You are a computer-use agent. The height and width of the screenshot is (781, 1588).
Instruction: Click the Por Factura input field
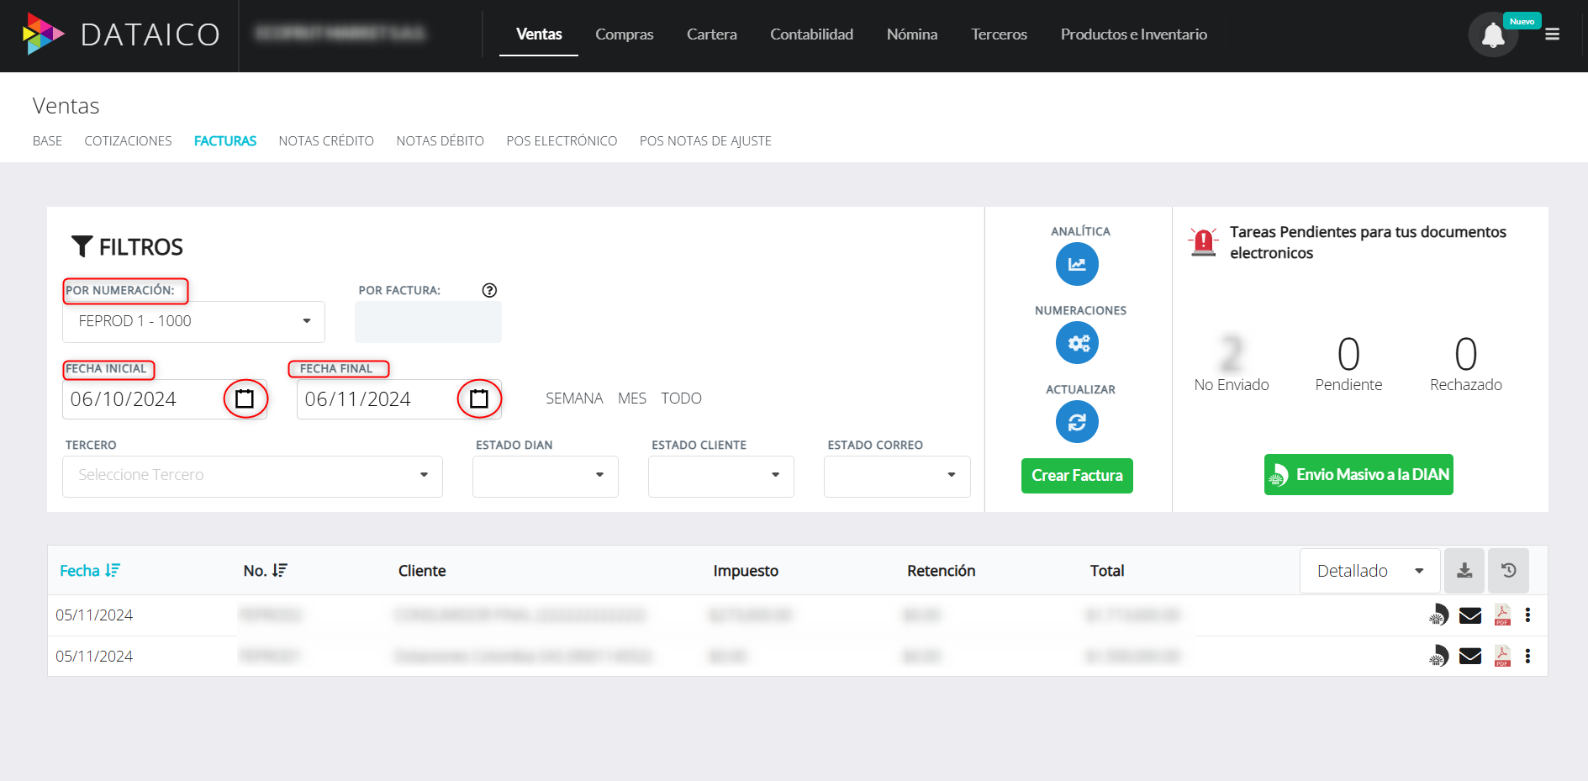[428, 322]
